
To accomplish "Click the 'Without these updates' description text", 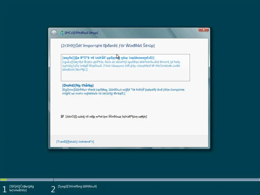I will point(123,91).
